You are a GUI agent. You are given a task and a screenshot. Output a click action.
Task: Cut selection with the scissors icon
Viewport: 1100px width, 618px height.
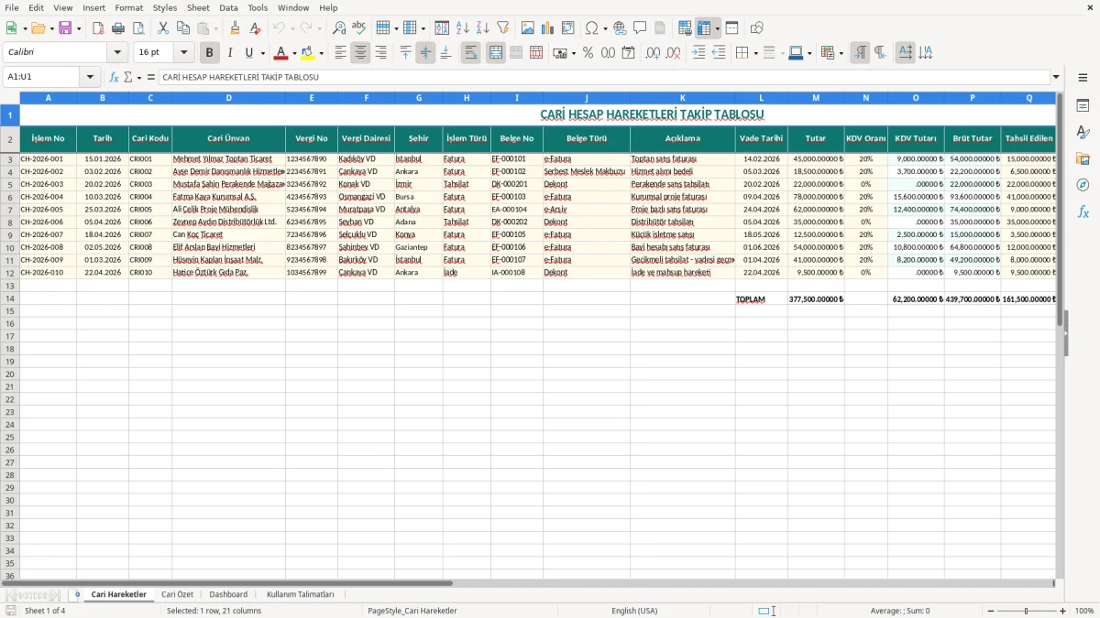(163, 28)
